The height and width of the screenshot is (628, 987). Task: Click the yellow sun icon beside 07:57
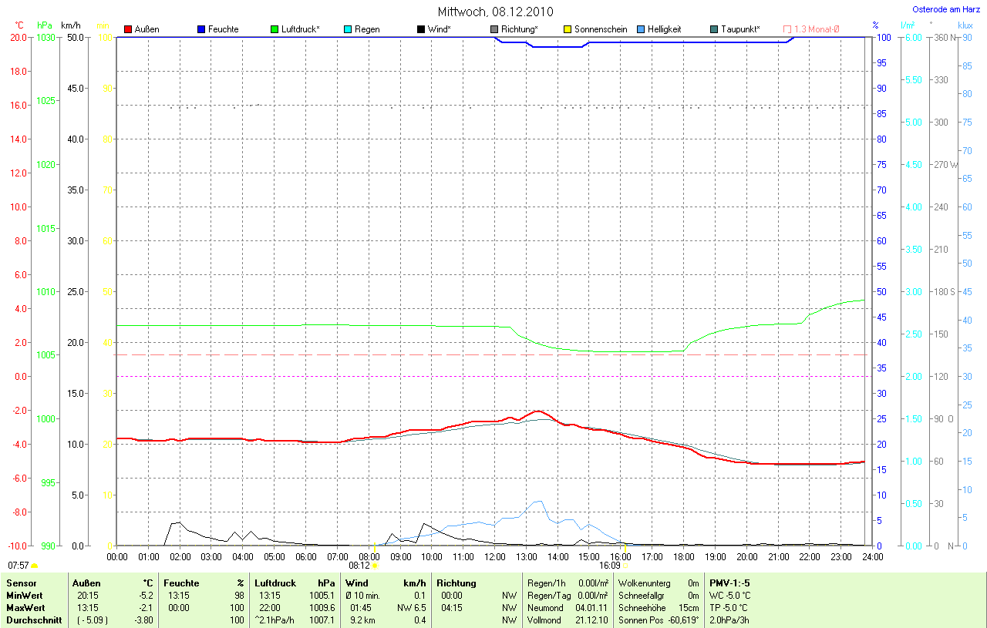(x=34, y=566)
